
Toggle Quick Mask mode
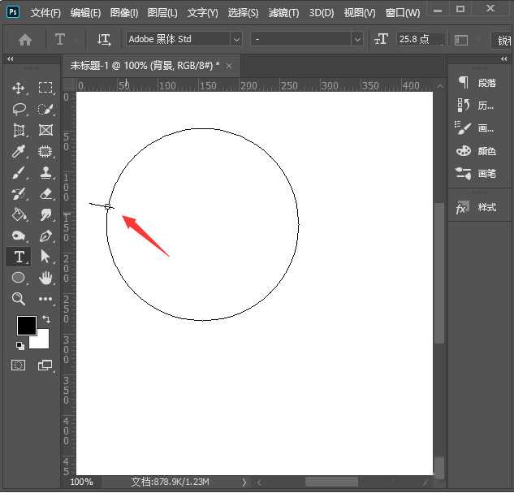[x=19, y=365]
